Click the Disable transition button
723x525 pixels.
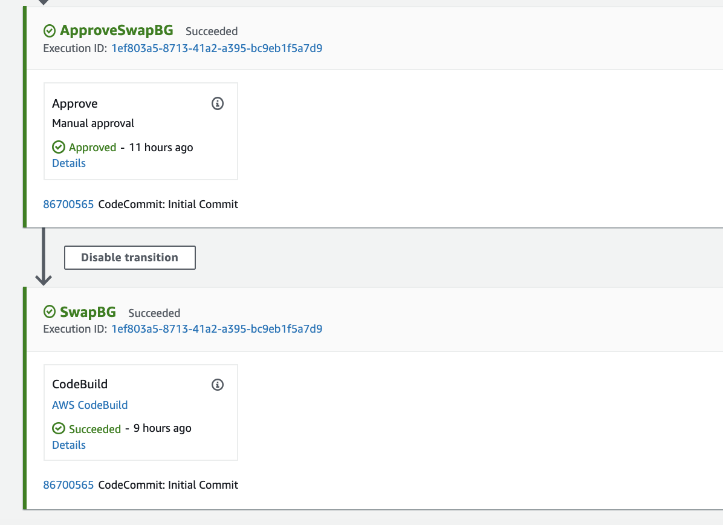coord(129,258)
